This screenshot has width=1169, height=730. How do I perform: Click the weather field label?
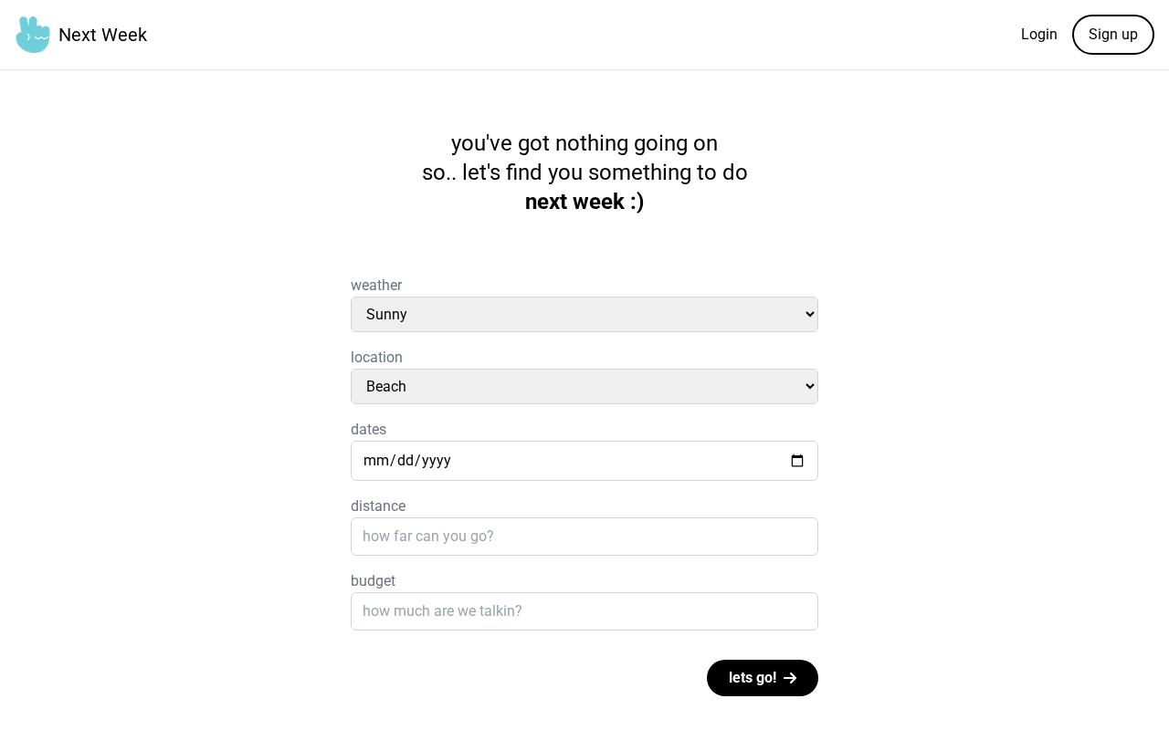[376, 286]
